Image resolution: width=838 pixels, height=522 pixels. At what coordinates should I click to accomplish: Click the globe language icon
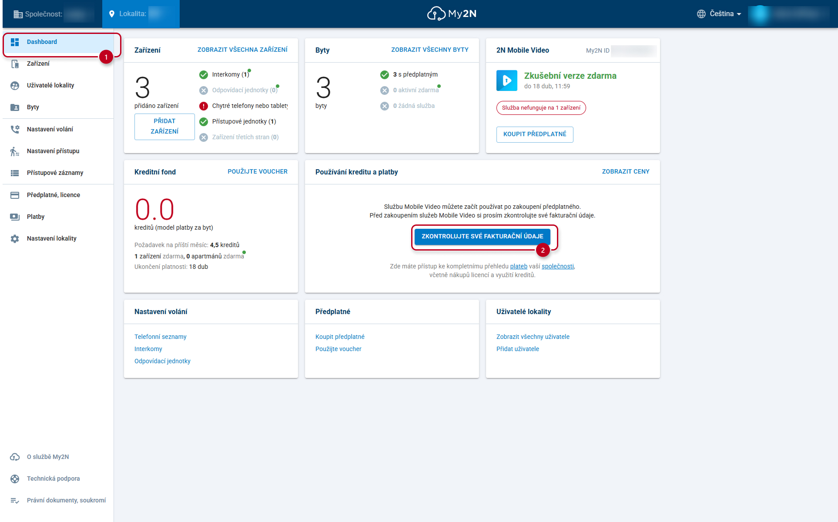(701, 14)
